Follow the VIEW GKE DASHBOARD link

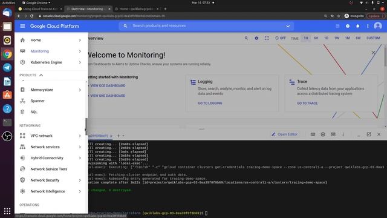pyautogui.click(x=108, y=96)
